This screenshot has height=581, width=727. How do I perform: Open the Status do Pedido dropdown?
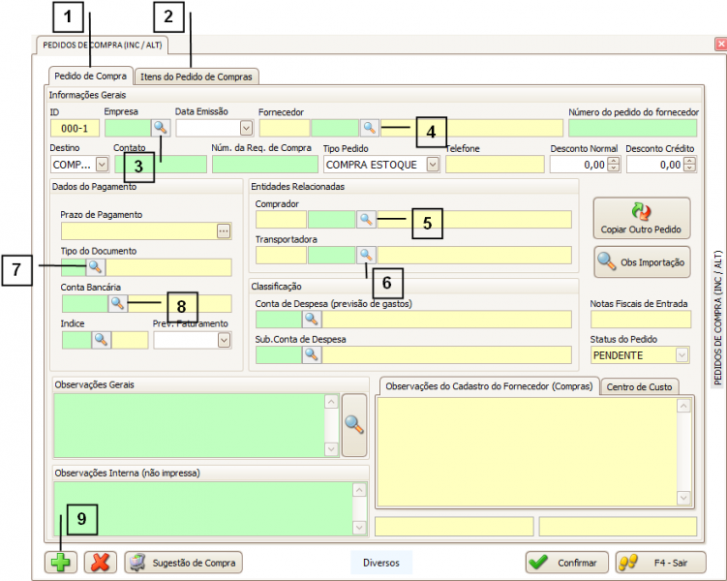[682, 355]
